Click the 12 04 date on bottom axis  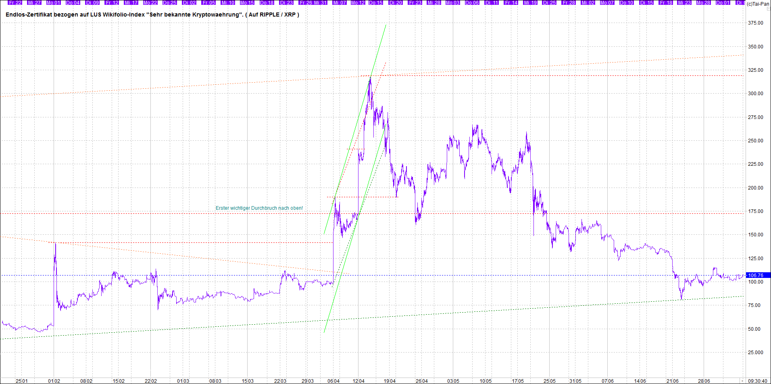(358, 381)
